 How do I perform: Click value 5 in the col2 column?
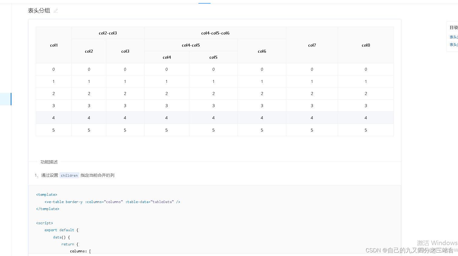coord(89,130)
